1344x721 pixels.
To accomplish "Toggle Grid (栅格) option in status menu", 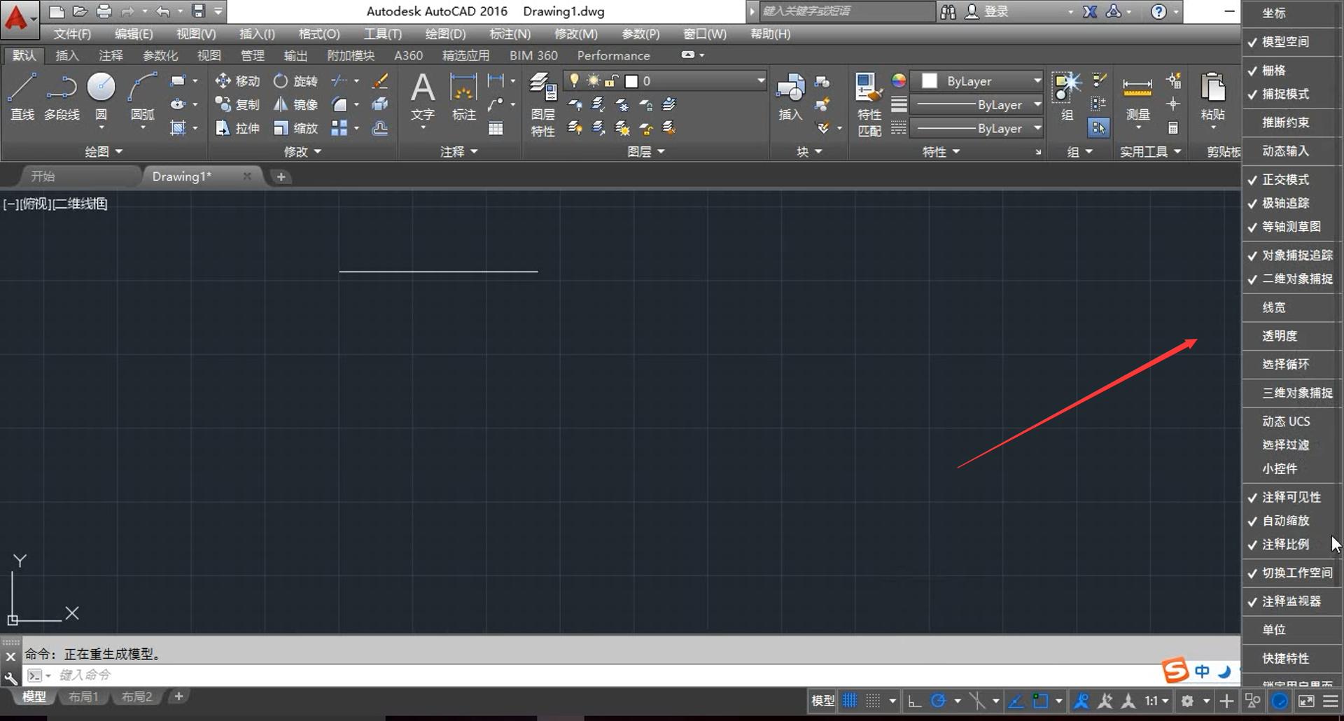I will click(1274, 71).
